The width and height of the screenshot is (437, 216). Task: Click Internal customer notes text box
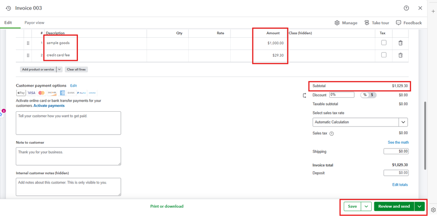pos(69,187)
